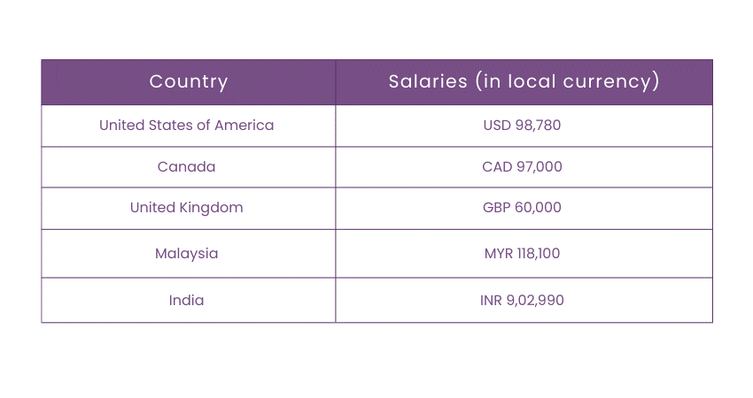Select the GBP 60,000 salary cell

[523, 208]
